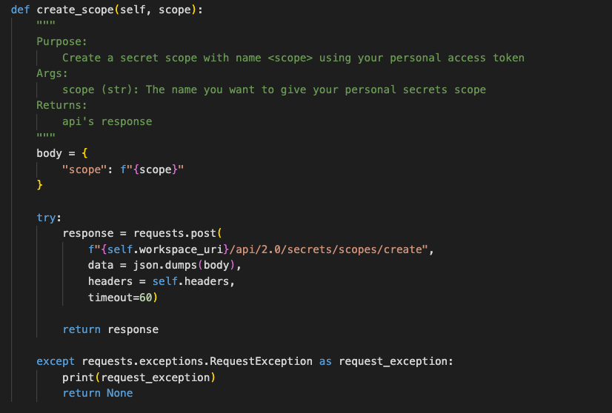
Task: Click the /api/2.0/secrets/scopes/create URL string
Action: [x=326, y=249]
